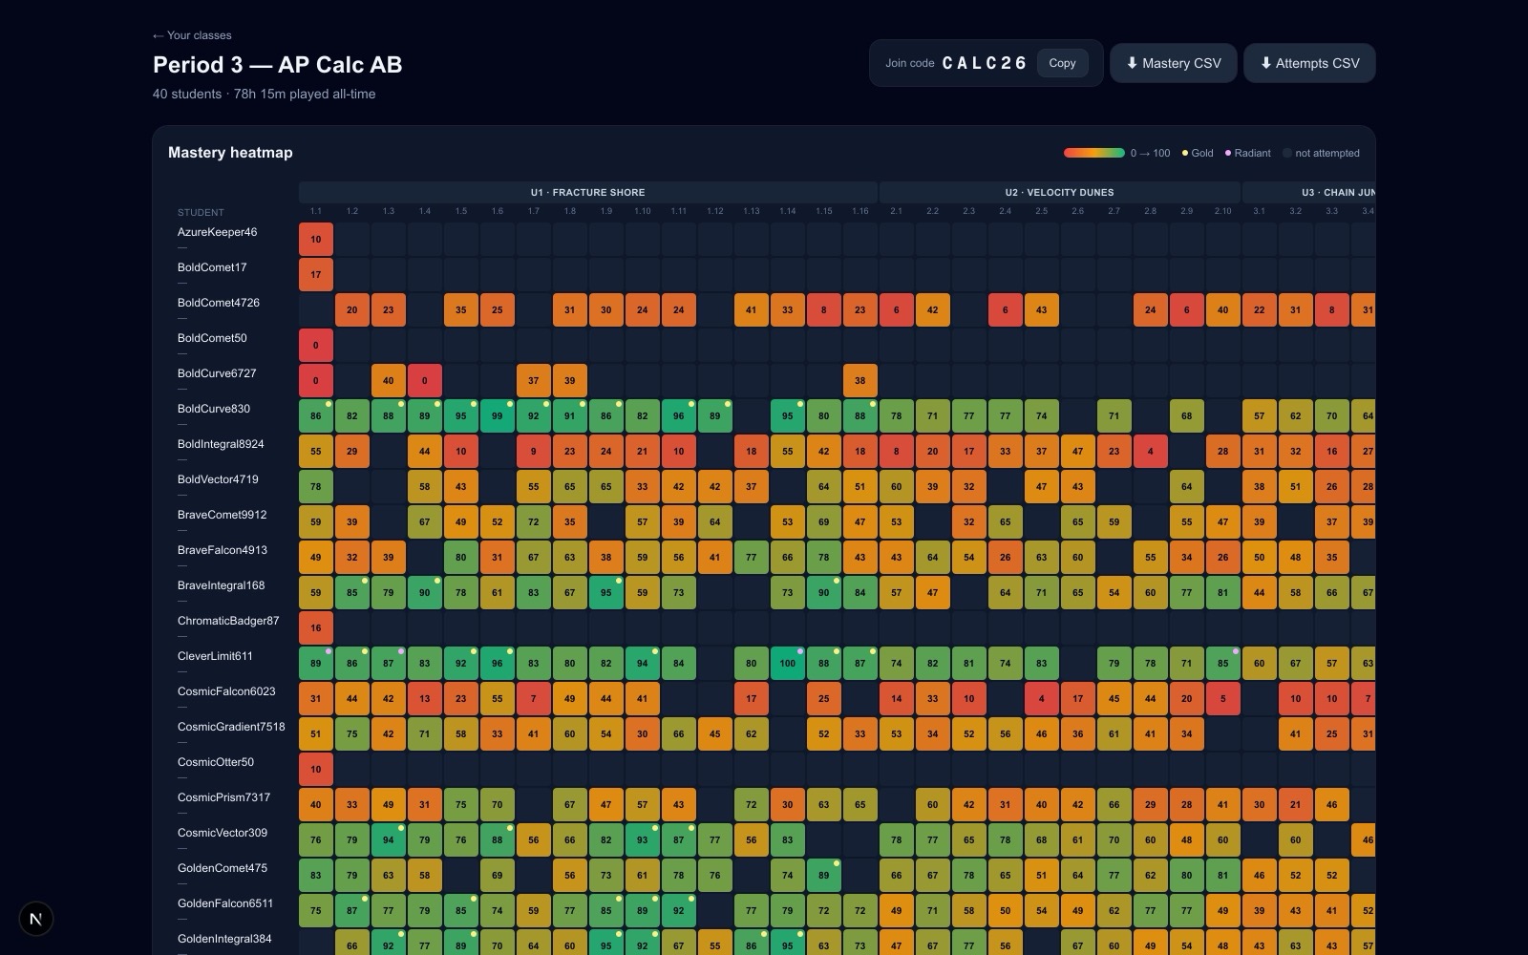Click GoldenFalcon6511's 1.11 cell showing 92

click(679, 911)
